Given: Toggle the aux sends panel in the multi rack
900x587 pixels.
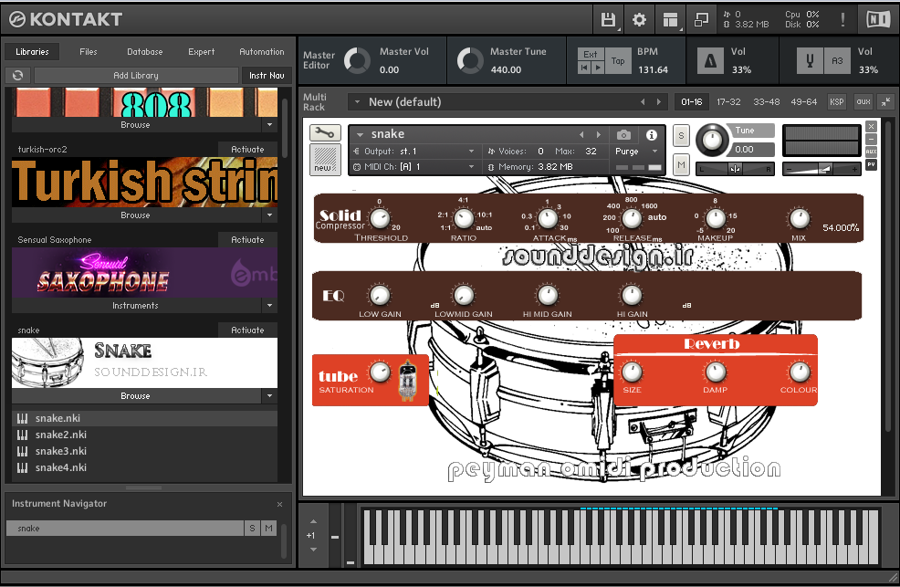Looking at the screenshot, I should (863, 102).
